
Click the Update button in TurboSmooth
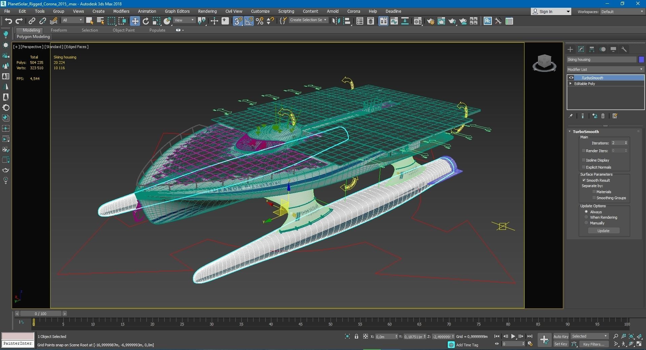[603, 231]
